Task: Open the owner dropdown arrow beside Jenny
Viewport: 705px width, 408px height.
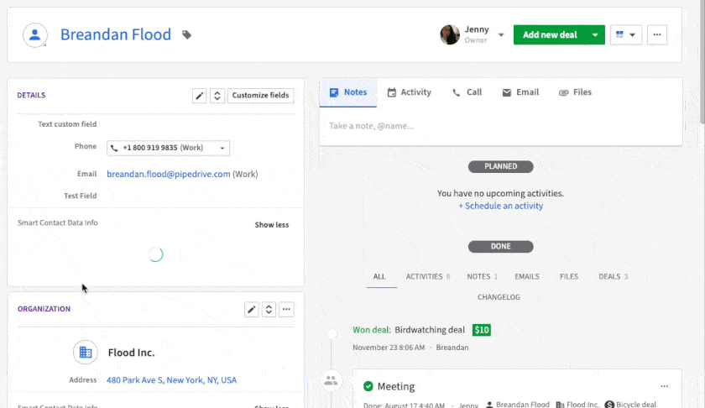Action: coord(501,34)
